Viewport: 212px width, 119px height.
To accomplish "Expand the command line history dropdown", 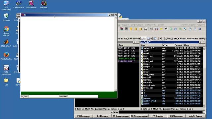I will 204,112.
